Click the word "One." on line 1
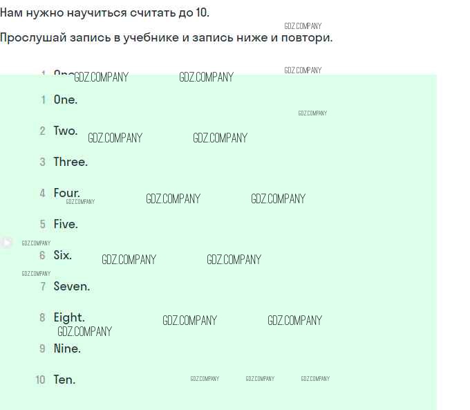 pos(66,100)
